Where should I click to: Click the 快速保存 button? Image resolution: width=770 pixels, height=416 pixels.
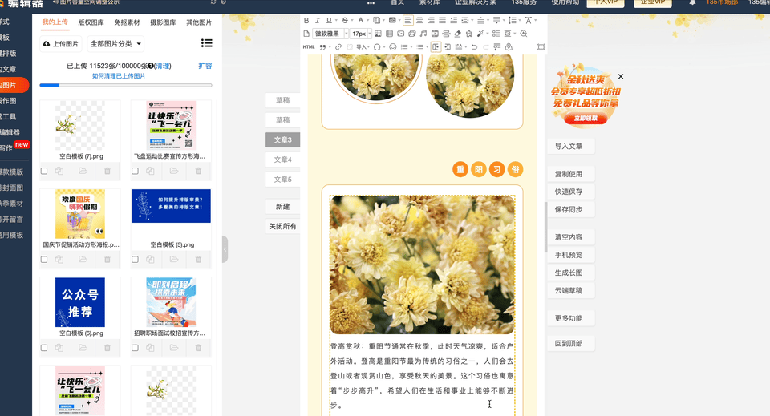570,192
